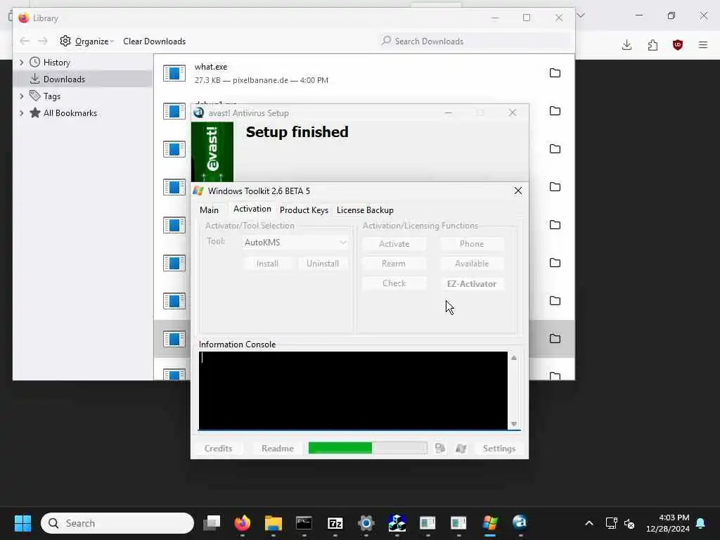Open the Organize menu in Library

click(86, 41)
